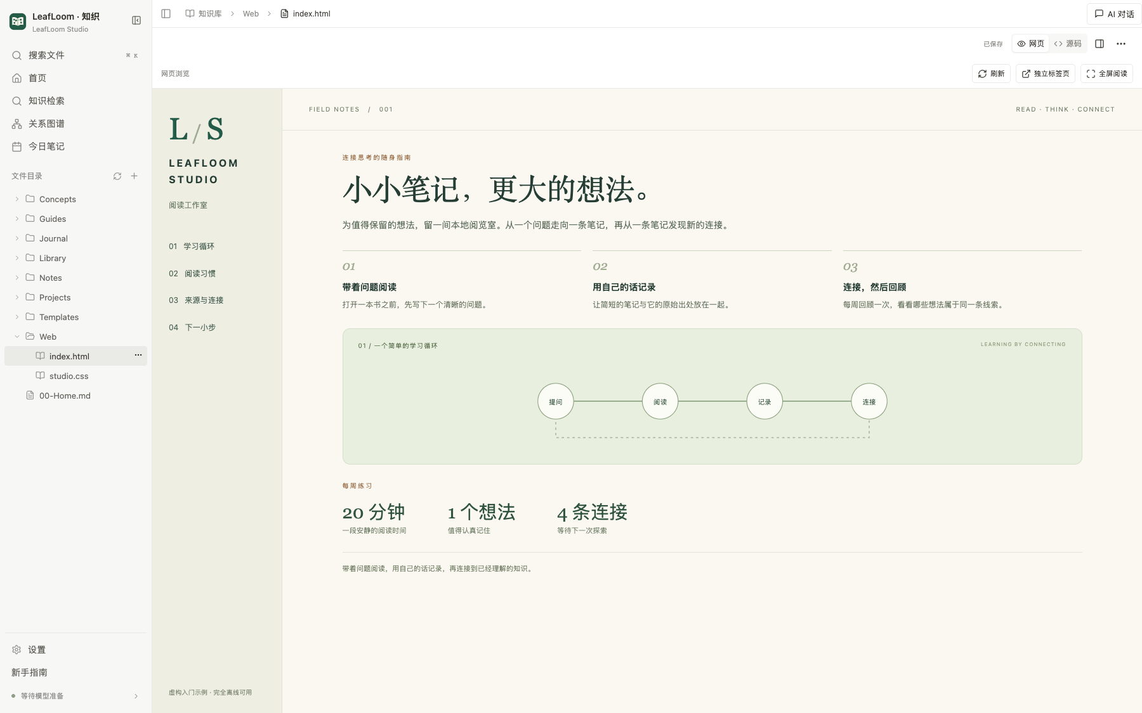The image size is (1142, 713).
Task: Click the 刷新 refresh button
Action: pos(991,74)
